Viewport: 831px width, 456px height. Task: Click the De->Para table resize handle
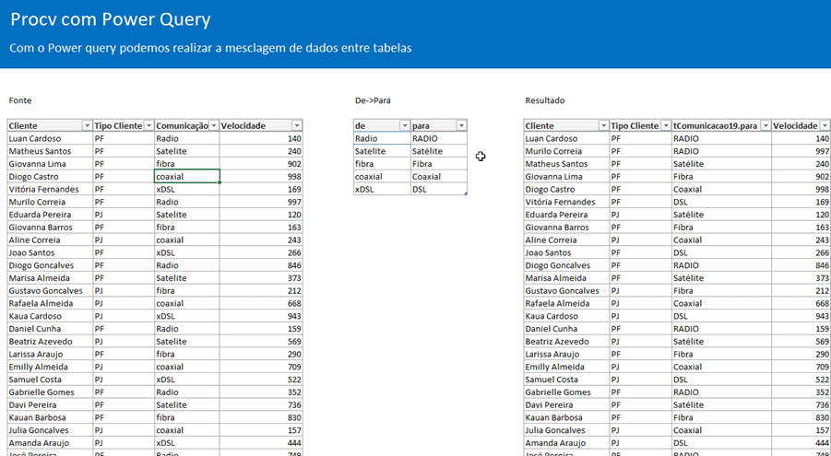[466, 193]
